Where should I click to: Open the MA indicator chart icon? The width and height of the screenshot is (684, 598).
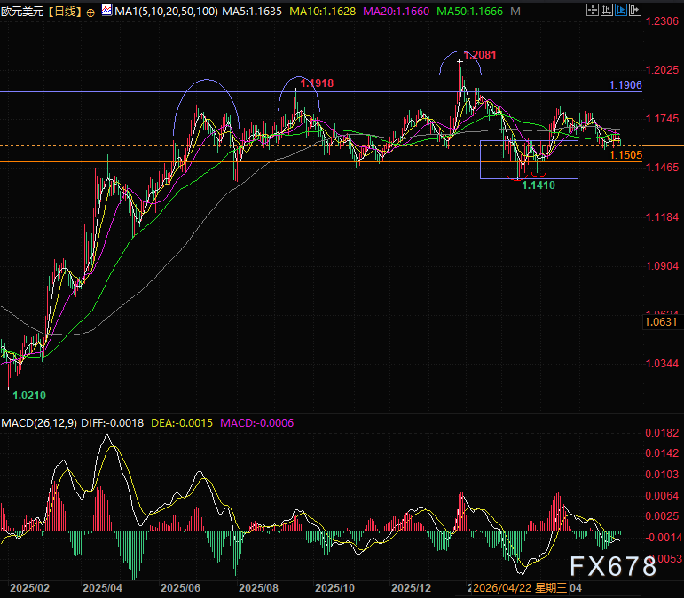pyautogui.click(x=106, y=10)
